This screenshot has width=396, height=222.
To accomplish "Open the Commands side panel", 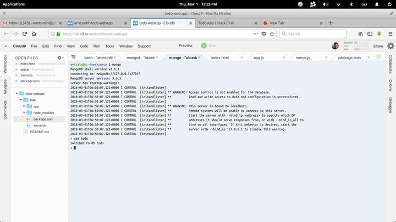I will (x=5, y=110).
